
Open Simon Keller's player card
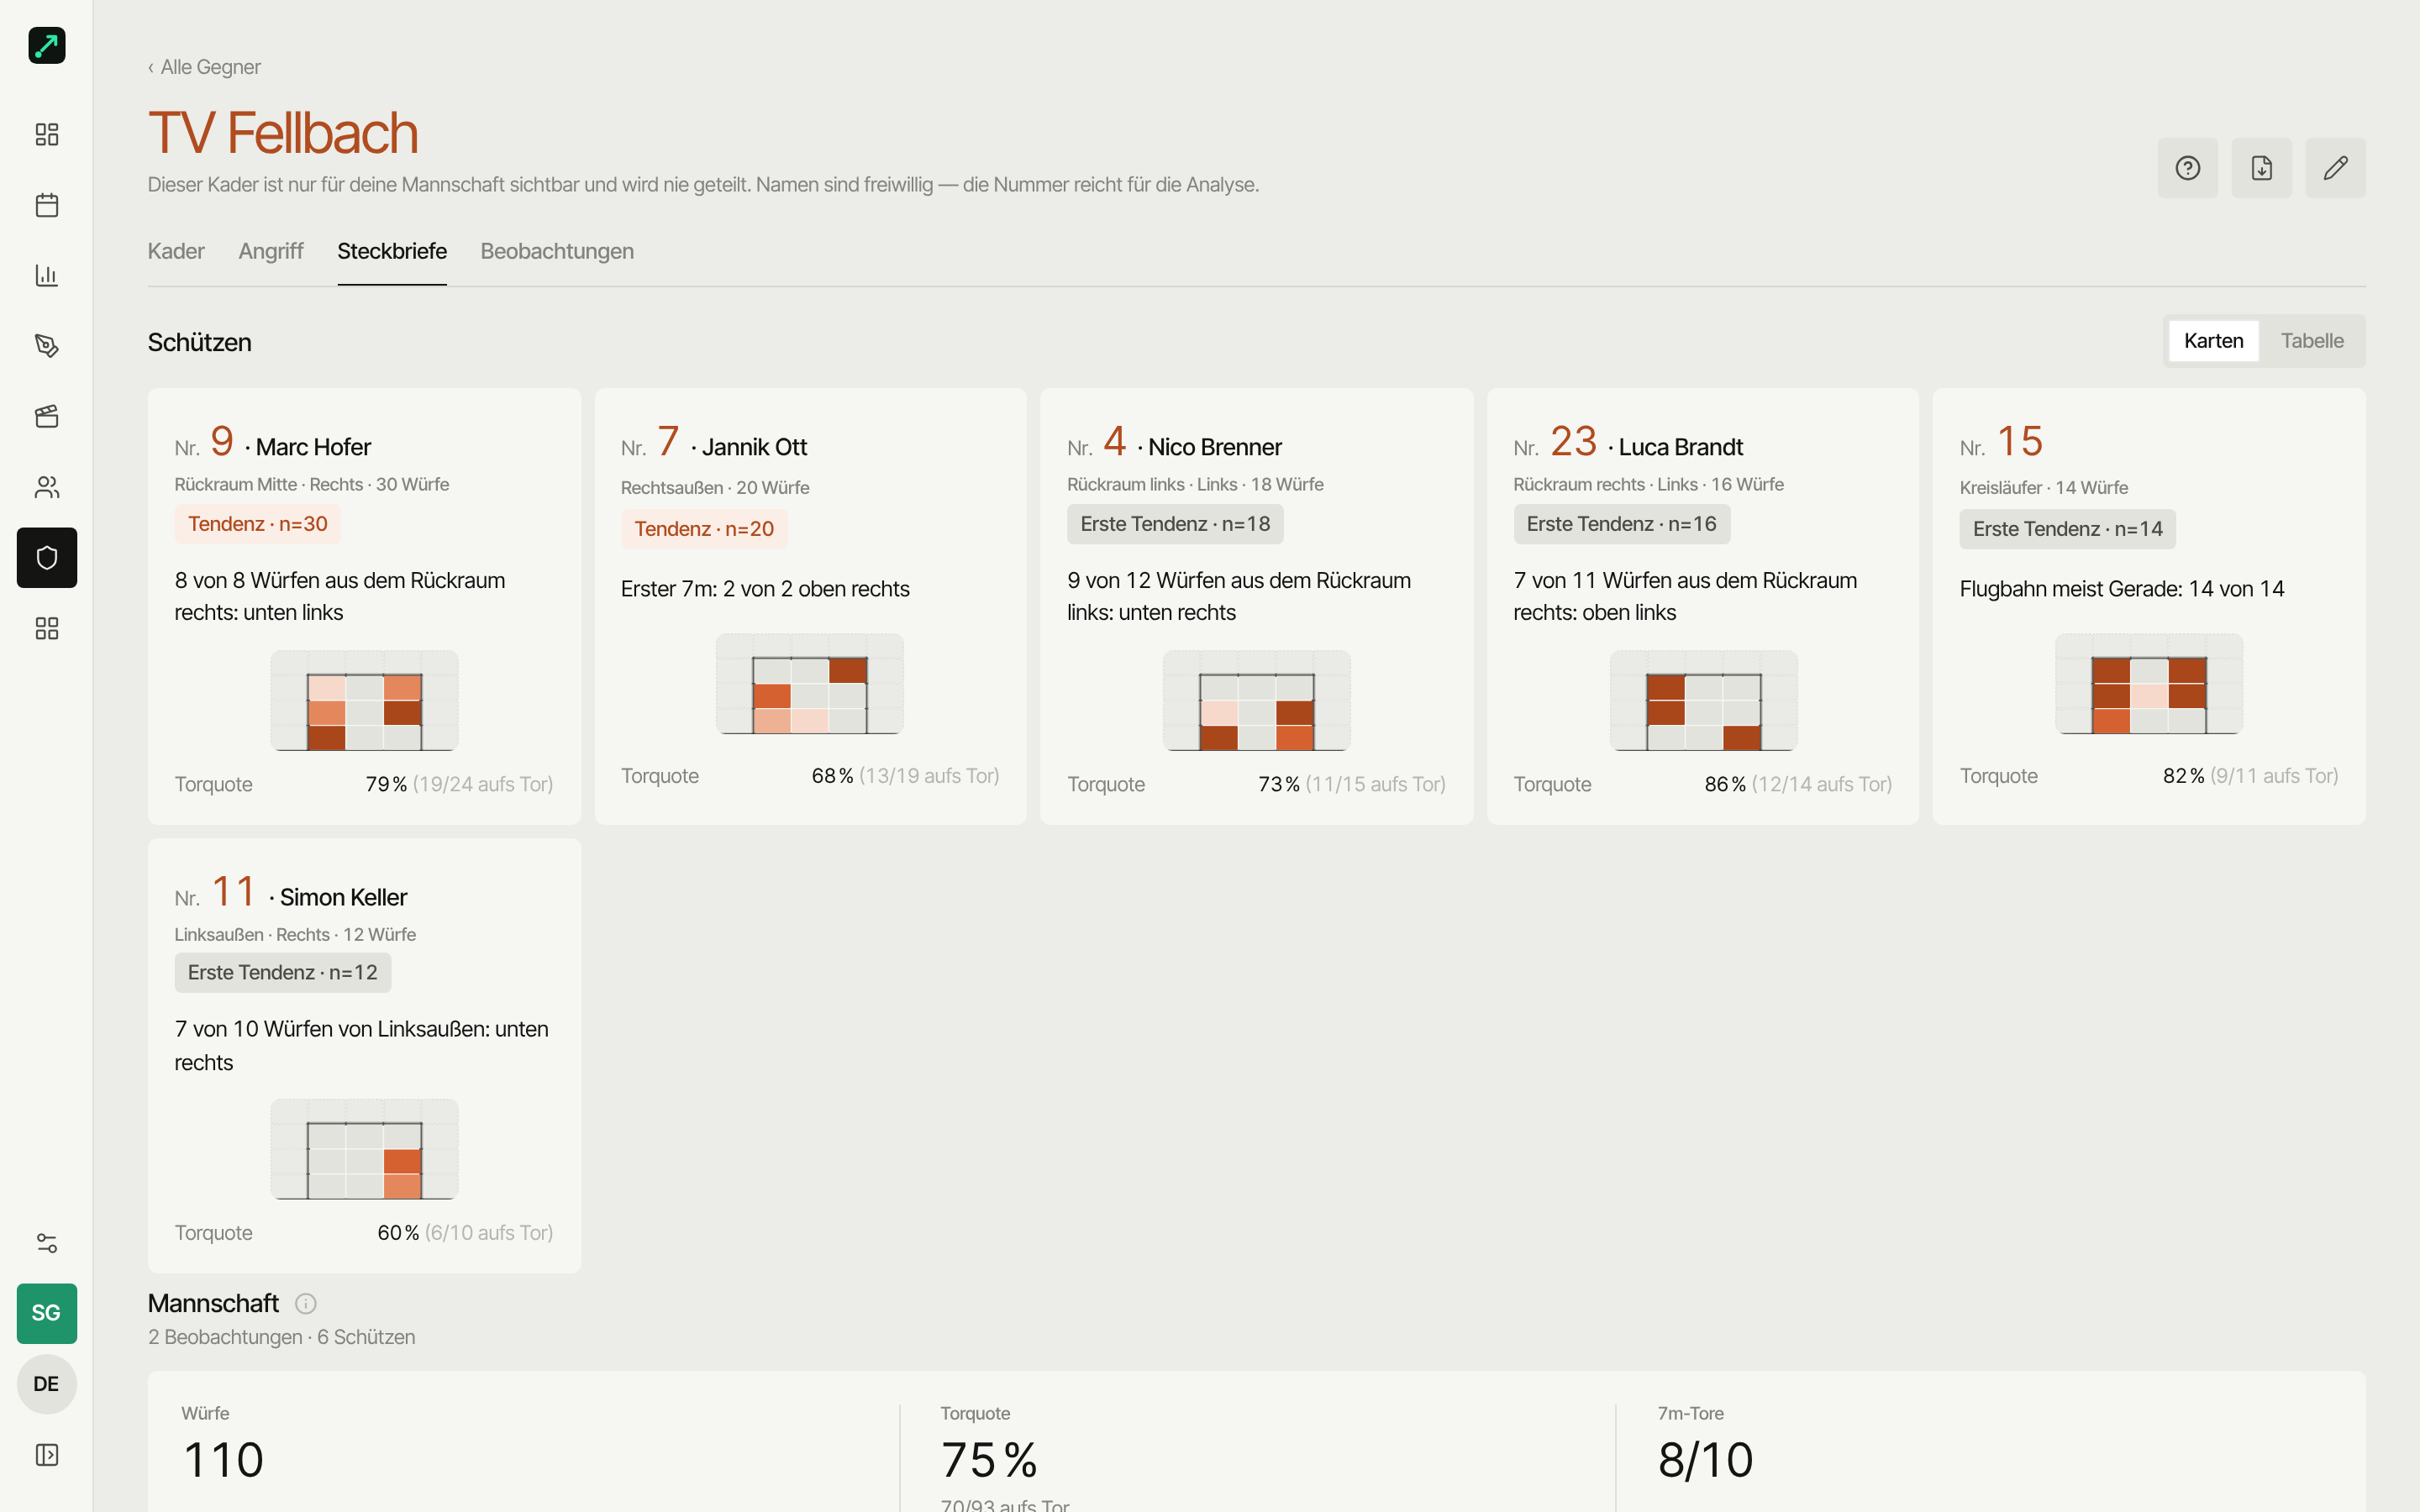click(x=364, y=1055)
